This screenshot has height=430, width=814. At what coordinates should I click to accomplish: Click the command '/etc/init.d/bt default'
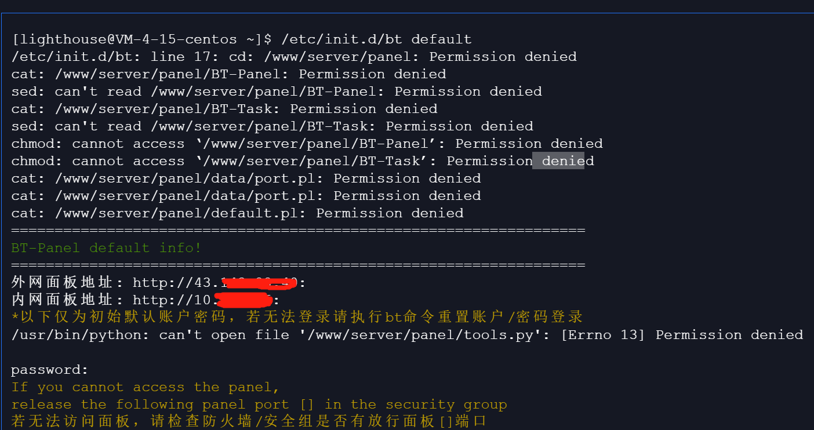pyautogui.click(x=376, y=39)
